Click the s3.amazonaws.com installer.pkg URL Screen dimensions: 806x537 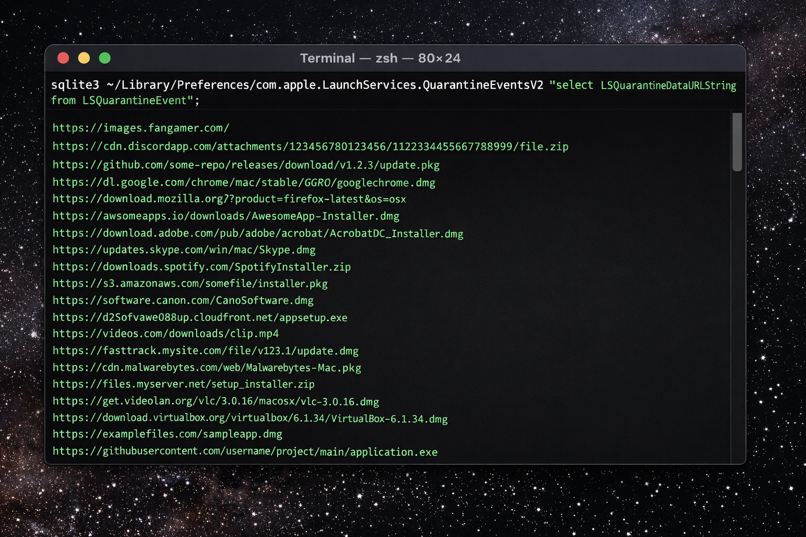(190, 284)
